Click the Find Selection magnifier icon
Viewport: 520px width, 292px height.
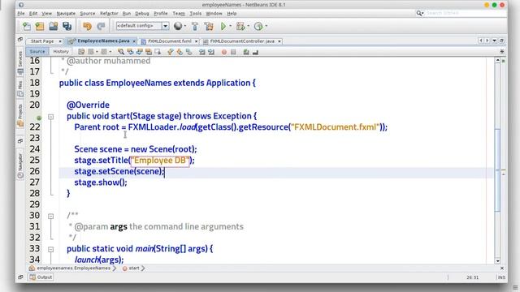(121, 52)
